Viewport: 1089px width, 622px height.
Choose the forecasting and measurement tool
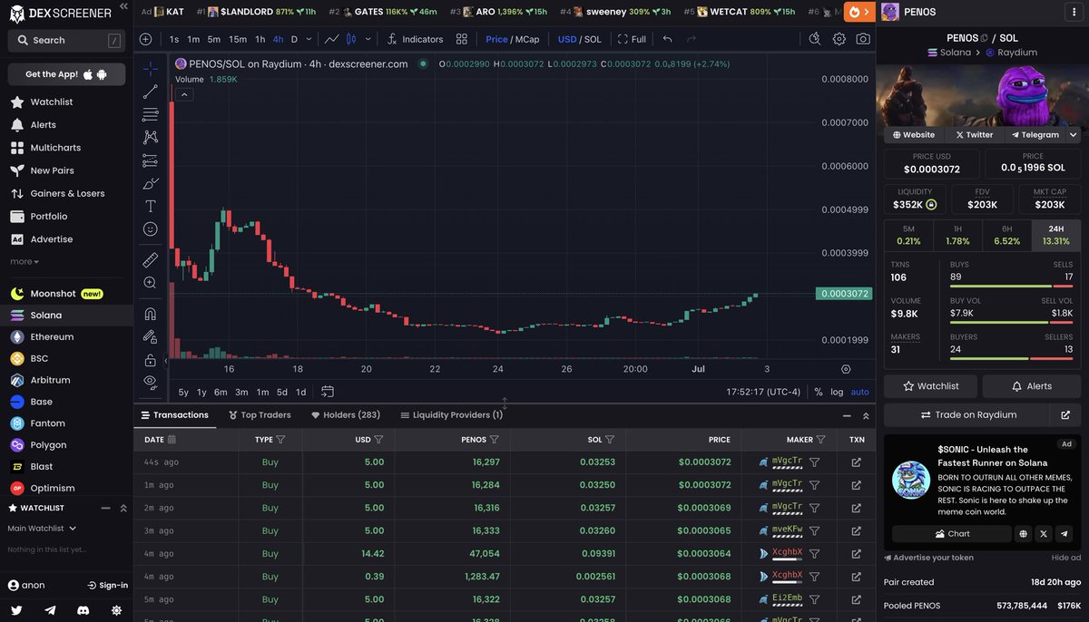pos(151,160)
